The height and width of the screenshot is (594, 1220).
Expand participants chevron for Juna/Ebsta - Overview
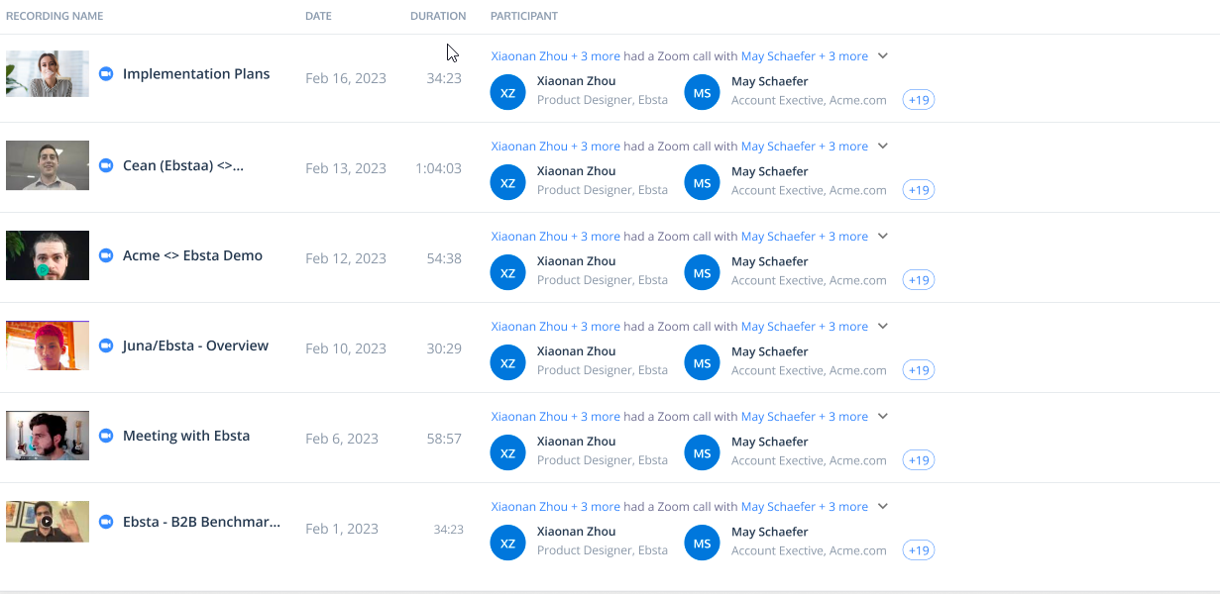[883, 327]
